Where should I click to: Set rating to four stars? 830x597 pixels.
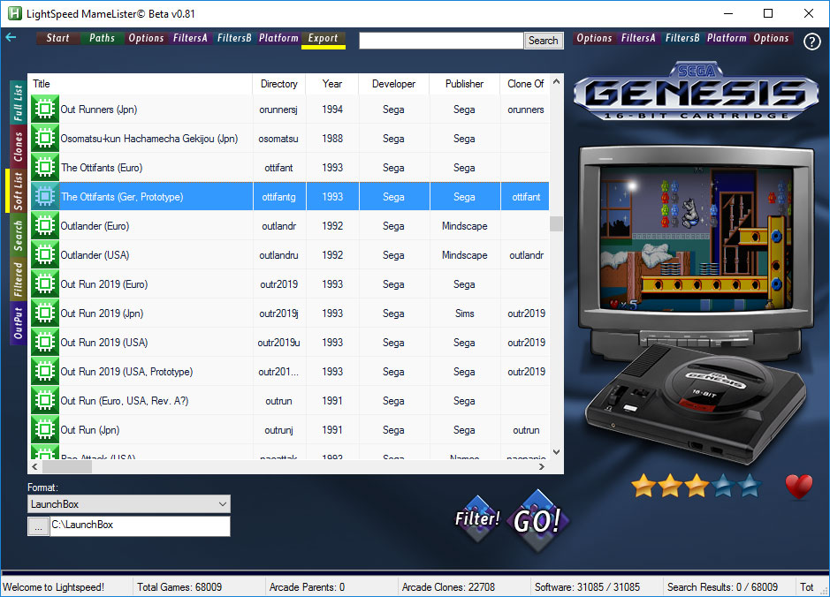tap(723, 486)
